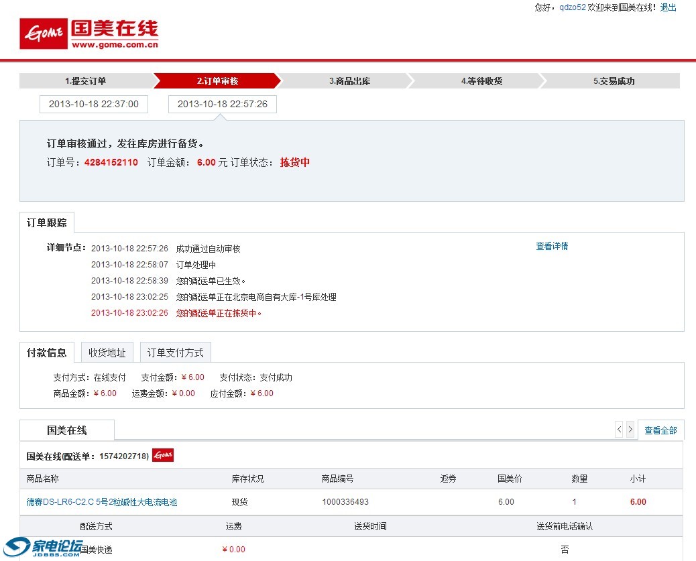The height and width of the screenshot is (561, 696).
Task: Click the next arrow beside 查看全部
Action: click(x=630, y=430)
